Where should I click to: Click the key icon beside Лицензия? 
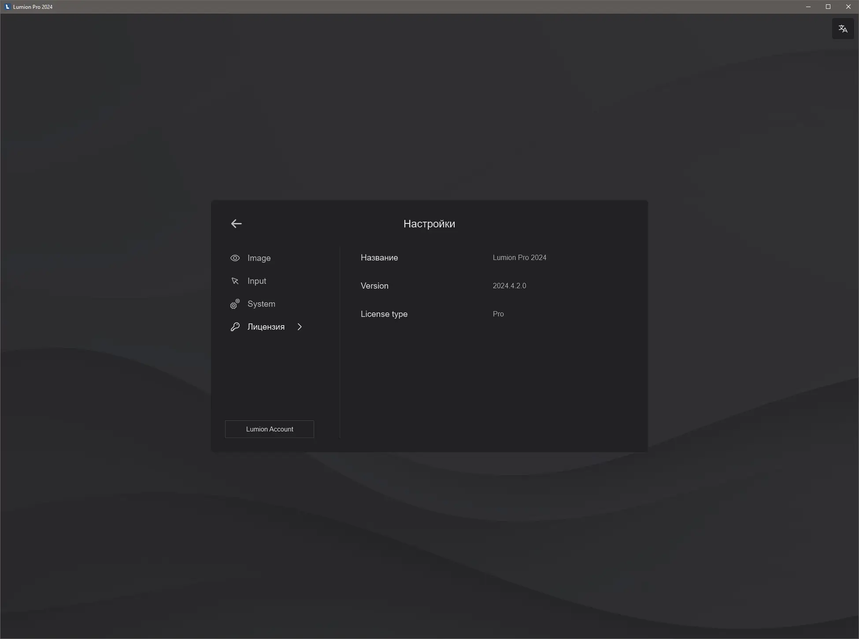[235, 327]
